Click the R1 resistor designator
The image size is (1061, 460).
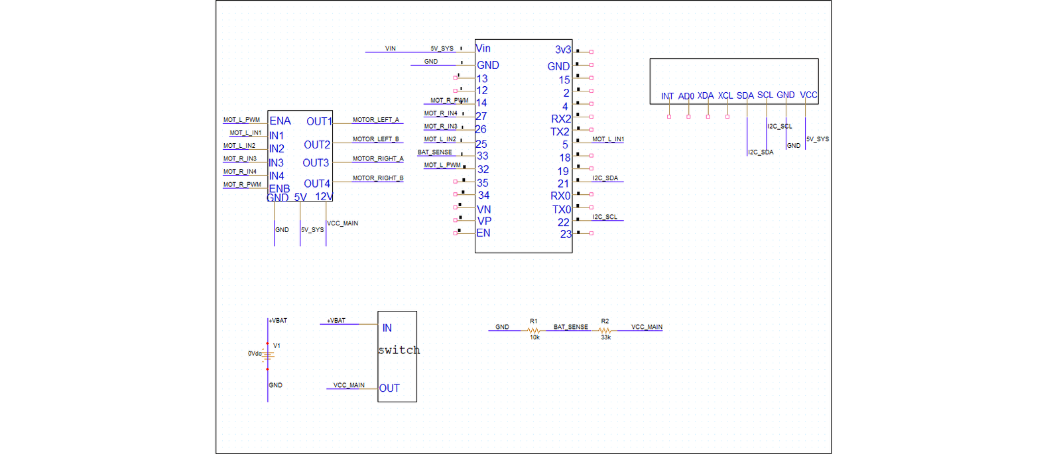coord(534,321)
